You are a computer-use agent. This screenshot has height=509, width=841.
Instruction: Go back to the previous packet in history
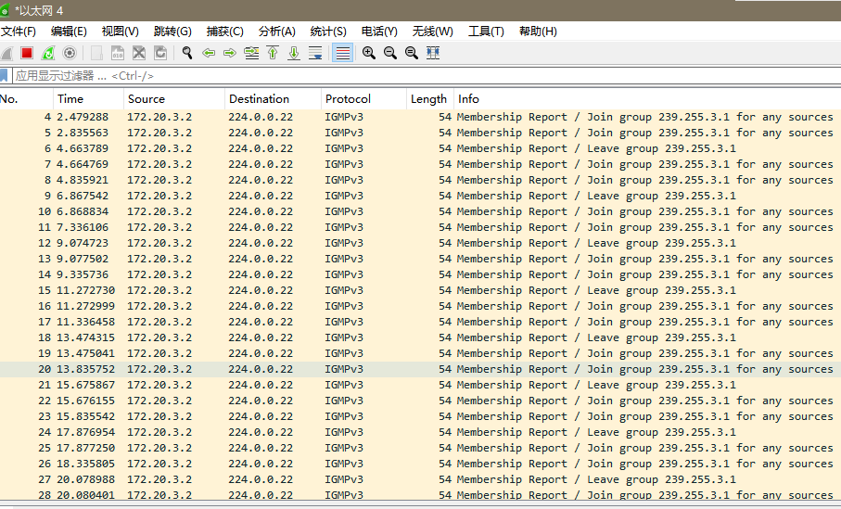tap(209, 53)
